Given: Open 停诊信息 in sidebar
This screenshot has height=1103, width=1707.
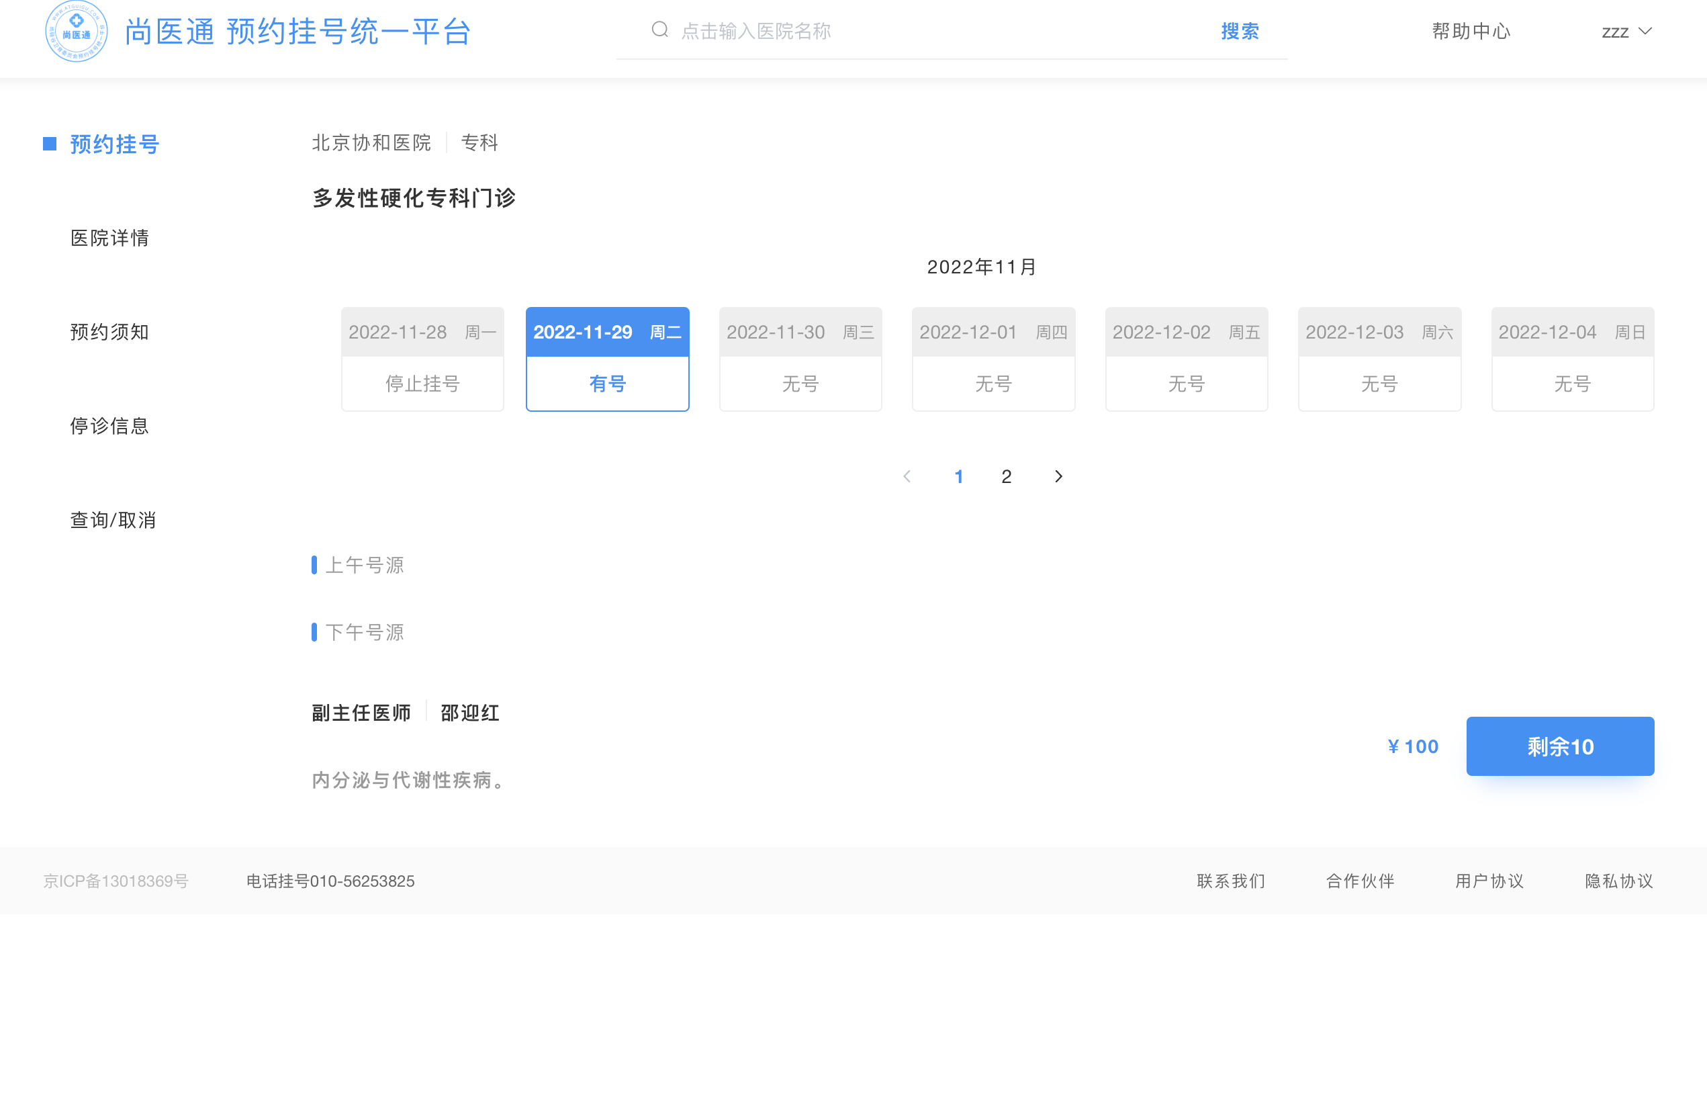Looking at the screenshot, I should (x=109, y=425).
